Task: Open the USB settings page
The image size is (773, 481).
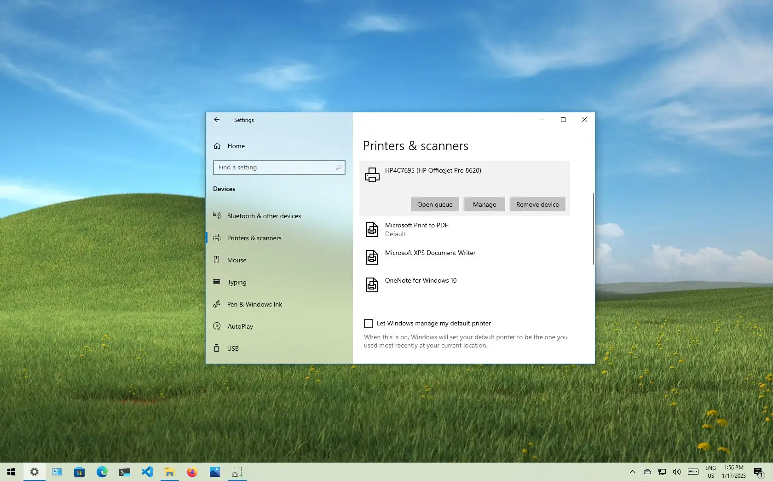Action: coord(233,348)
